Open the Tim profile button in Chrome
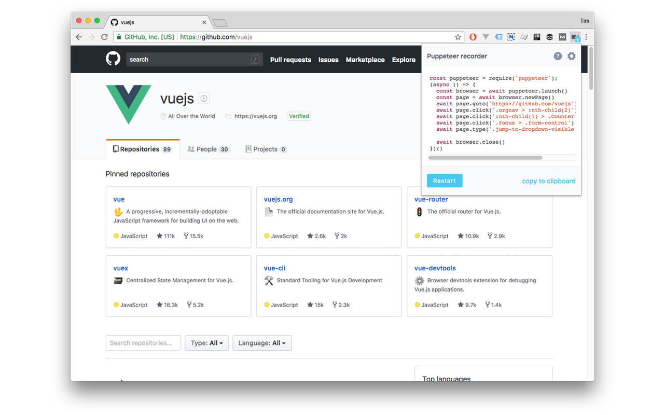Image resolution: width=664 pixels, height=415 pixels. (x=585, y=21)
